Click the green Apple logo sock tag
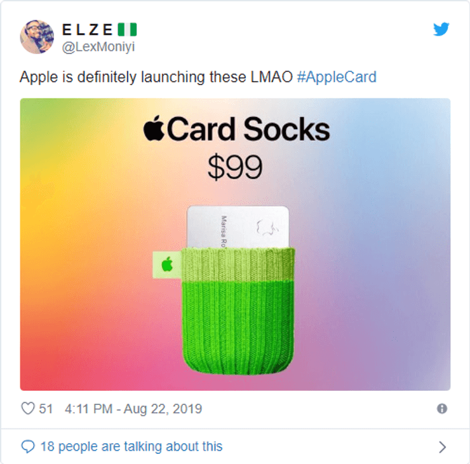The width and height of the screenshot is (470, 464). (x=167, y=265)
